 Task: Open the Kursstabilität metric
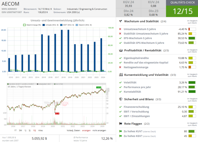pyautogui.click(x=132, y=92)
